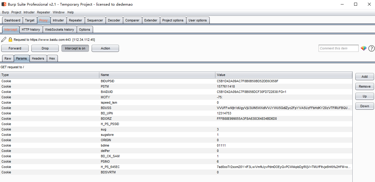
Task: Click the Remove parameter button
Action: [x=365, y=86]
